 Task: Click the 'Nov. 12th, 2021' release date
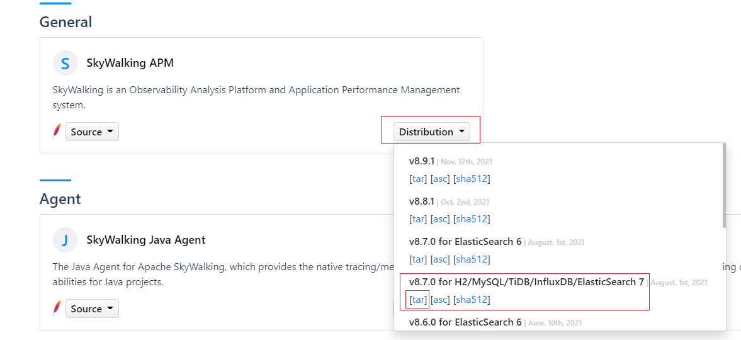pos(467,162)
